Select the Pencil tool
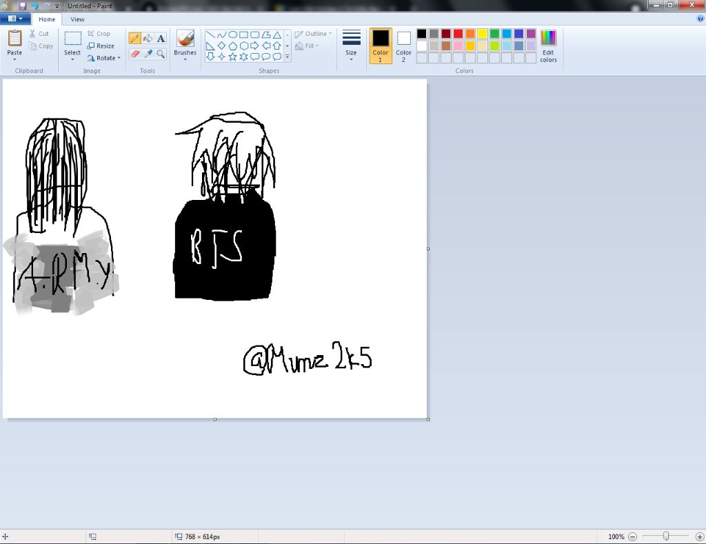The height and width of the screenshot is (544, 706). click(x=134, y=39)
